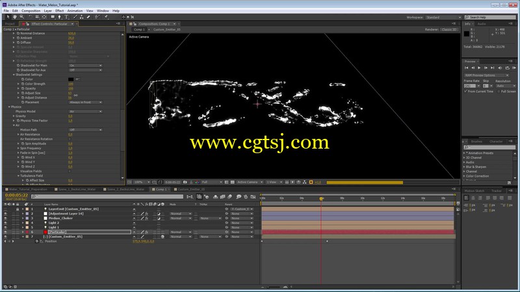520x292 pixels.
Task: Collapse the Physics group triangle
Action: pos(9,107)
